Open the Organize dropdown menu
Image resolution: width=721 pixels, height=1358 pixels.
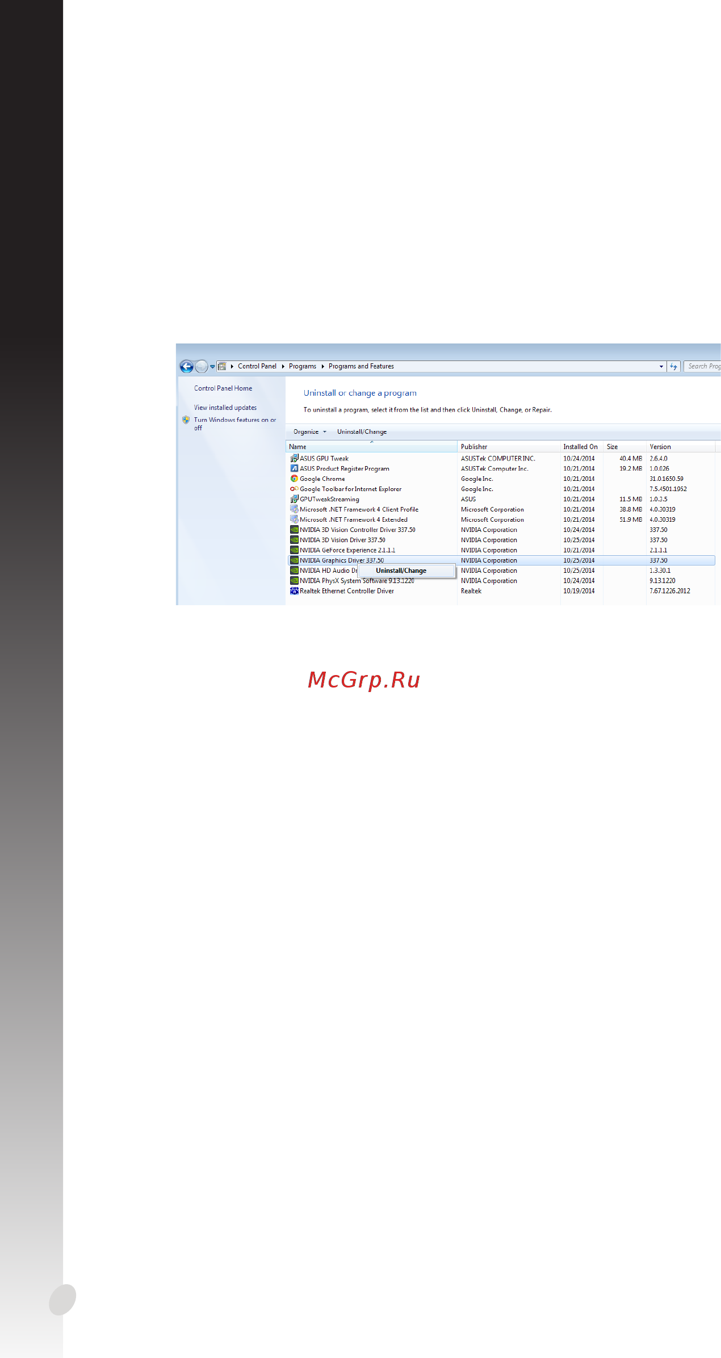[x=310, y=432]
